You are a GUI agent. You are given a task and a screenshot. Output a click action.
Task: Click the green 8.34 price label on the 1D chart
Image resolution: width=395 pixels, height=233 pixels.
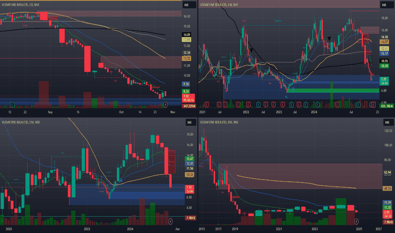186,91
